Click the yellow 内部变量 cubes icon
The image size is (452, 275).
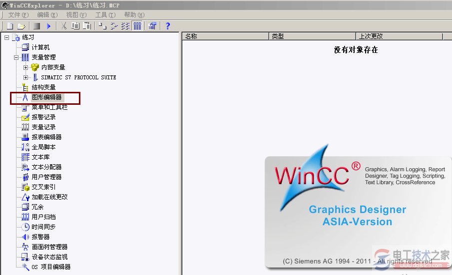coord(35,67)
